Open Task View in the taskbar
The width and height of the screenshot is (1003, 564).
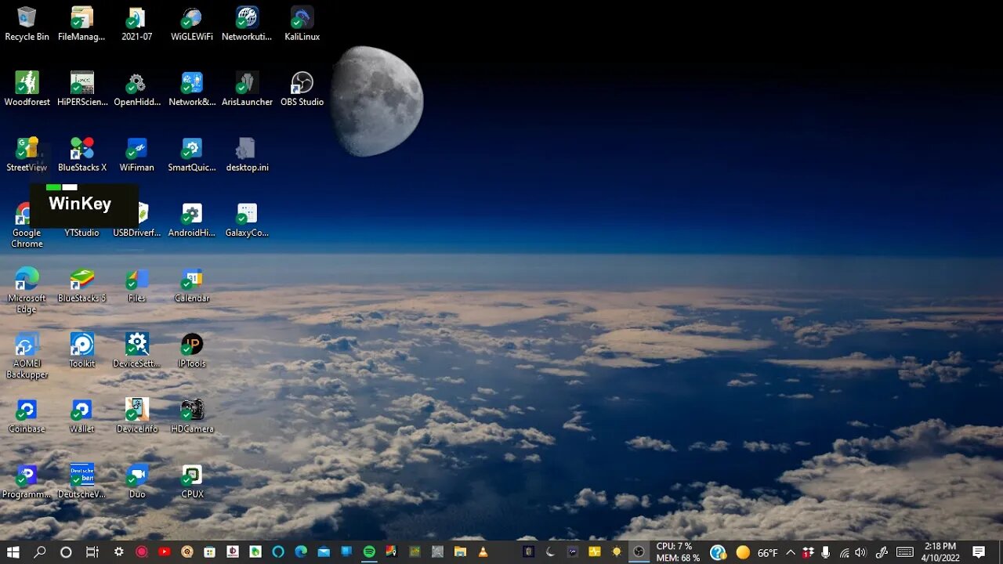92,552
